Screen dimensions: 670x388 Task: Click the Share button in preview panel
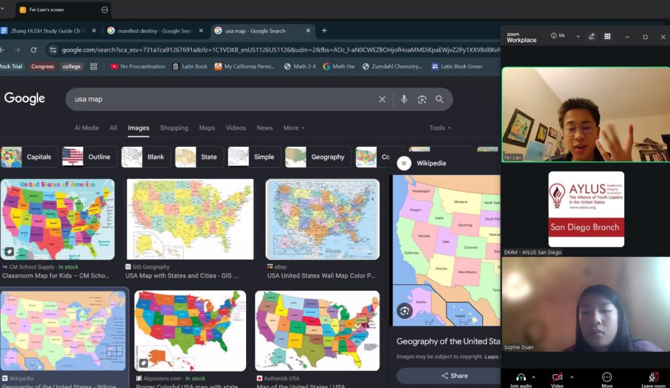pos(453,376)
